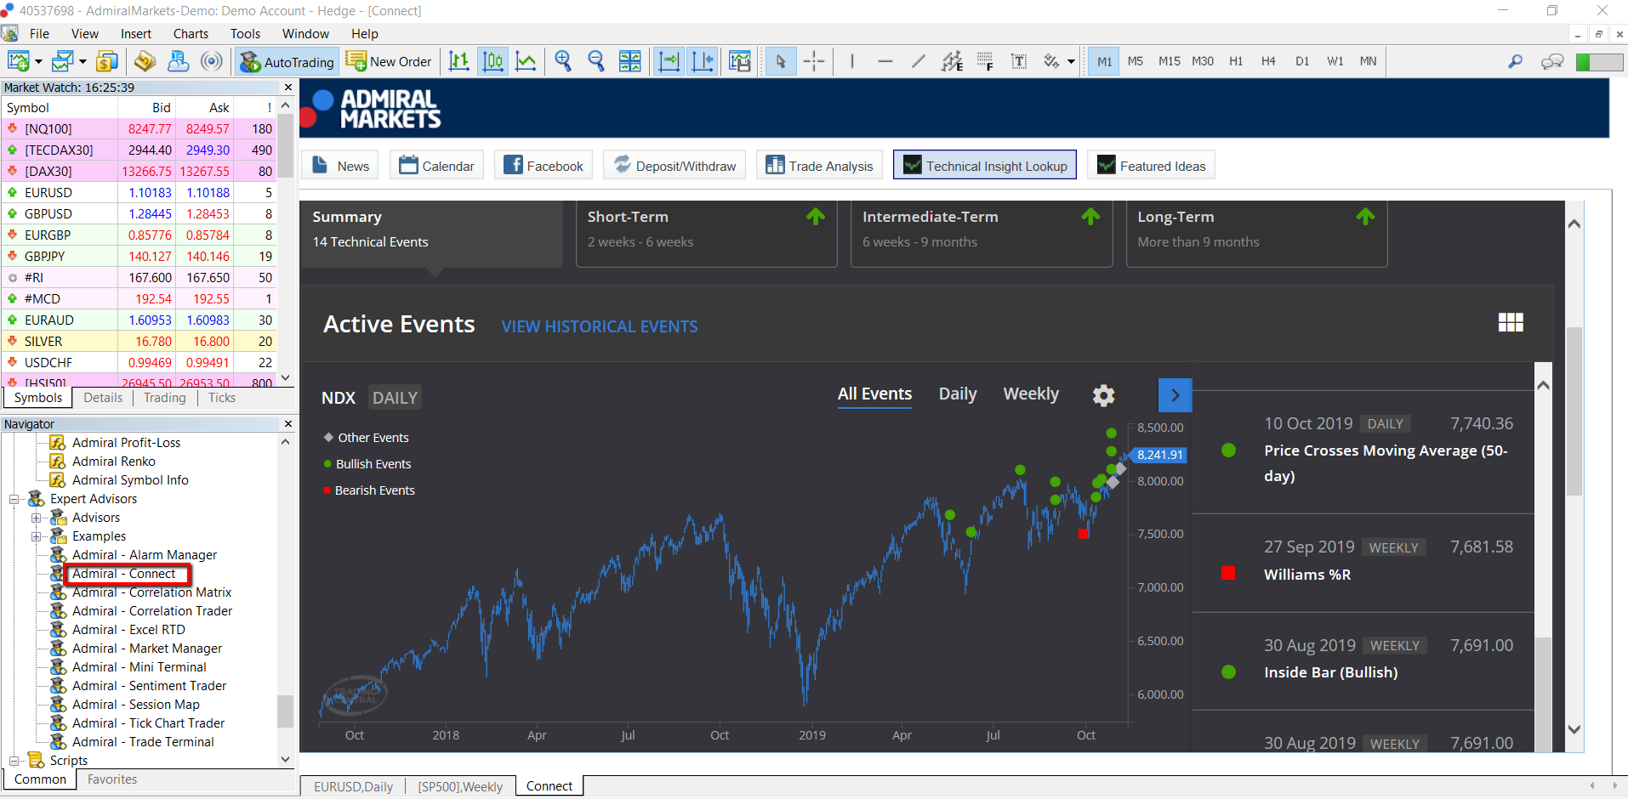Expand the Advisors folder
This screenshot has height=799, width=1628.
(36, 518)
